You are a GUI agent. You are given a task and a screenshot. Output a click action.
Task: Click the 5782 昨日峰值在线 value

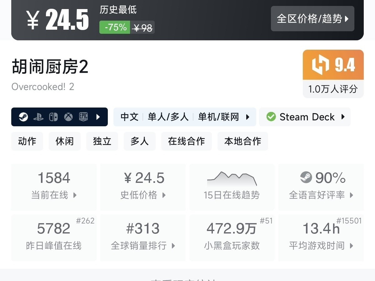pyautogui.click(x=54, y=228)
